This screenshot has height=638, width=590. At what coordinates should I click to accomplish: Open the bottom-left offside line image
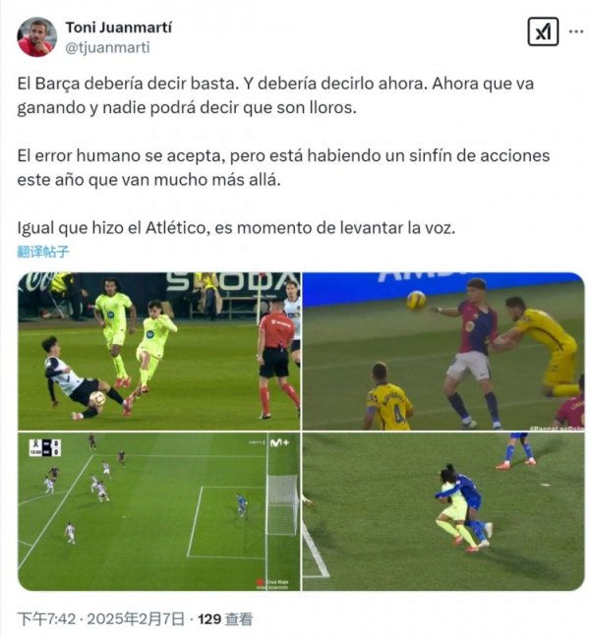159,511
